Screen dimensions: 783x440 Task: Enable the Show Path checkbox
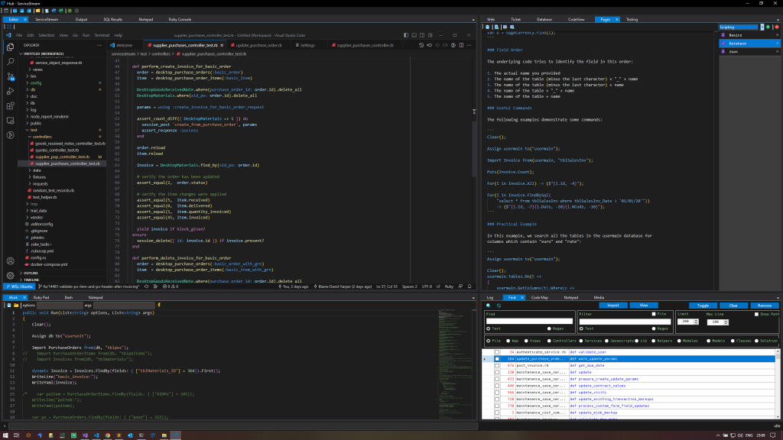[756, 314]
